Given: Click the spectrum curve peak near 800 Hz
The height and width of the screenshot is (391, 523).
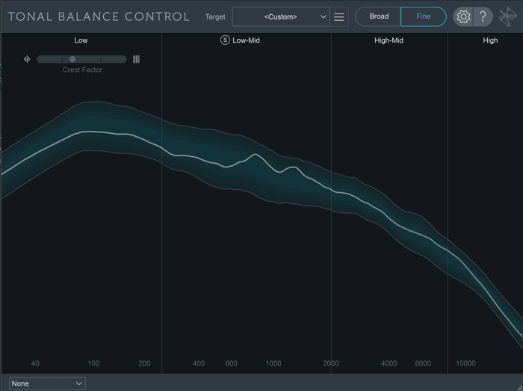Looking at the screenshot, I should (256, 155).
